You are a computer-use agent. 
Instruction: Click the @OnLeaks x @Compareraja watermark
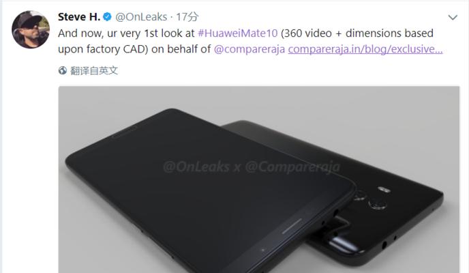coord(252,167)
